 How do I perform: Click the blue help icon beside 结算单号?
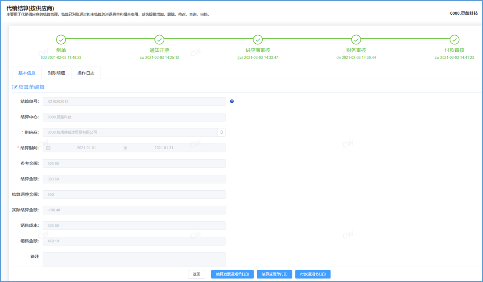click(x=232, y=102)
